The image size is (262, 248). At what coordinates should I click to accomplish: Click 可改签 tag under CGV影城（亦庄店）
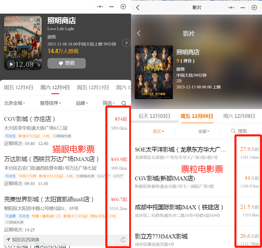click(10, 136)
